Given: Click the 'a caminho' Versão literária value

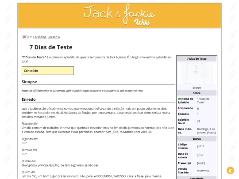Looking at the screenshot, I should coord(203,171).
